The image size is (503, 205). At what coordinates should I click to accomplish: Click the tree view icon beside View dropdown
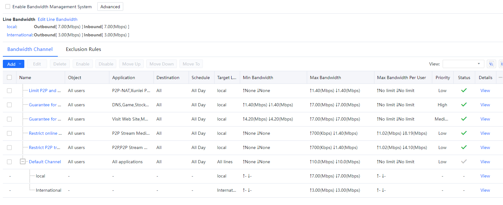[x=491, y=64]
